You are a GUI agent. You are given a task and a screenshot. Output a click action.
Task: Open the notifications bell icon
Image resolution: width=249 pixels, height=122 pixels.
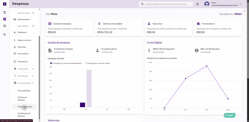pyautogui.click(x=198, y=4)
